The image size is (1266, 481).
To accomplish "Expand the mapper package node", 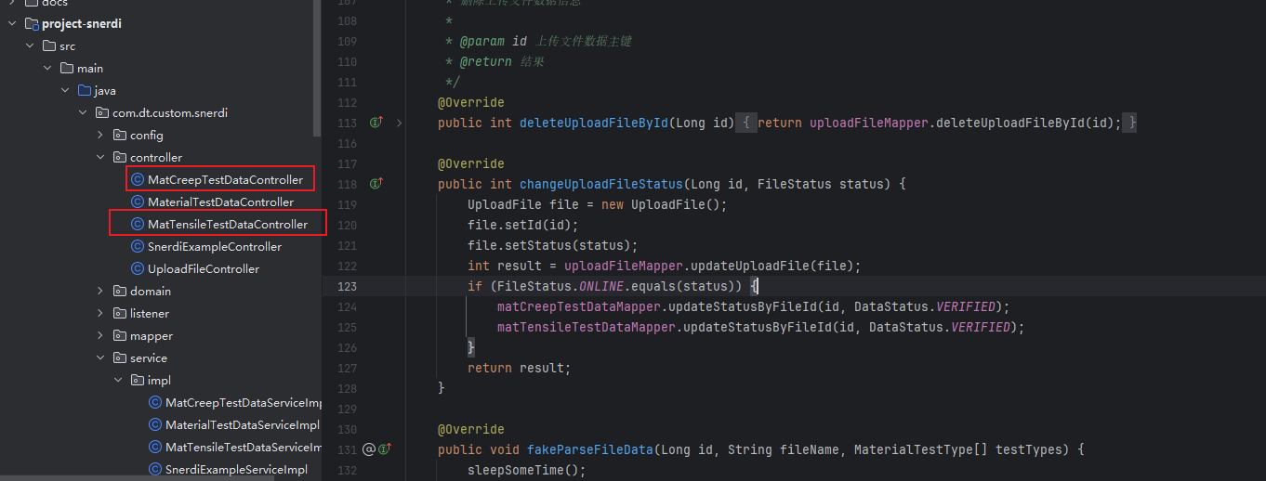I will 100,335.
